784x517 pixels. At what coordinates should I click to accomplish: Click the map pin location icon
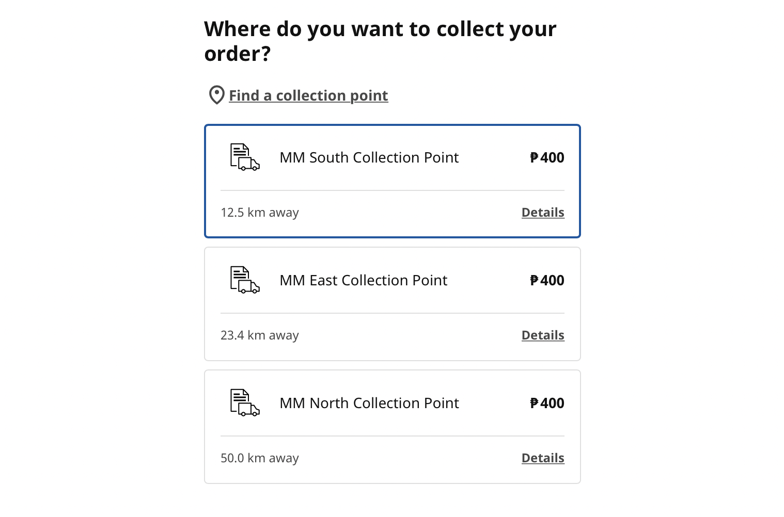[x=216, y=95]
